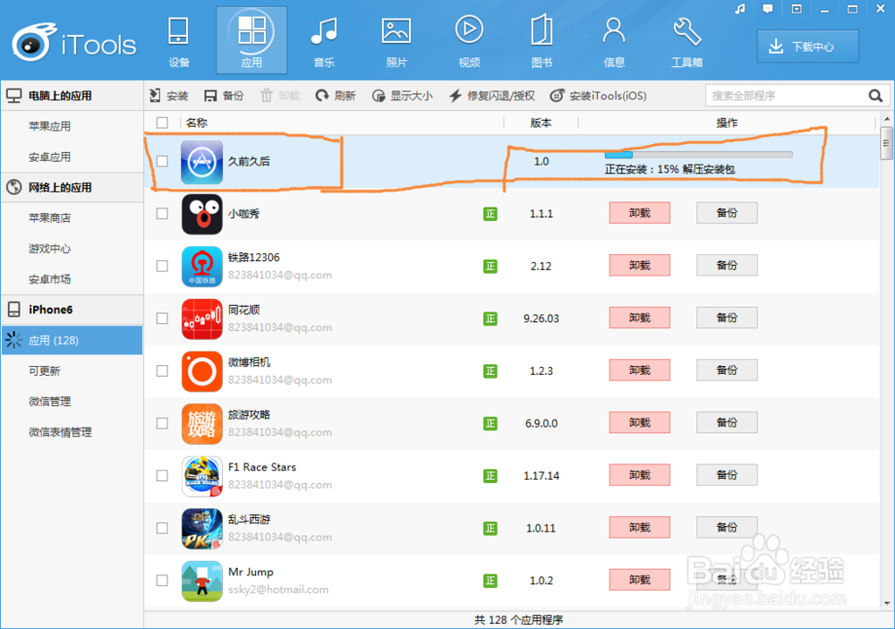895x629 pixels.
Task: Collapse the 网络上的应用 section header
Action: 72,187
